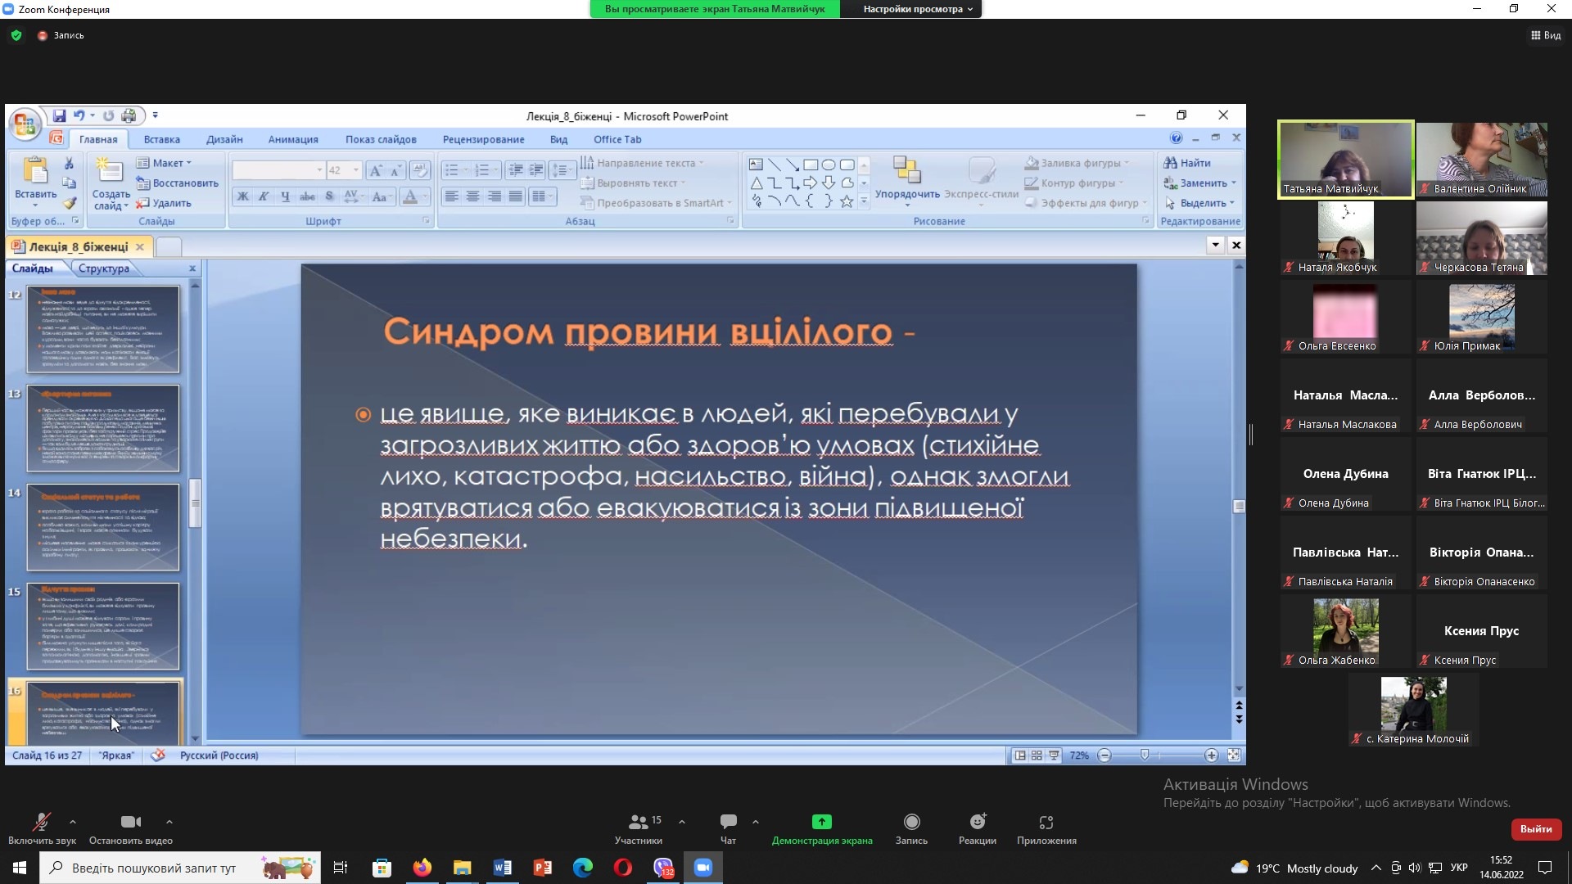Open the Windows weather widget showing 19°C
The height and width of the screenshot is (884, 1572).
(1294, 868)
